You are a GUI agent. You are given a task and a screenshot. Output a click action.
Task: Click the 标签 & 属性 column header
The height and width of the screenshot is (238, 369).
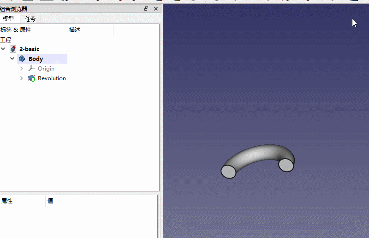point(16,30)
